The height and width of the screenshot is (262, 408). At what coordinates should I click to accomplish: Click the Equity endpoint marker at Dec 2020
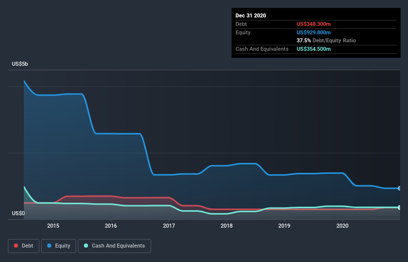coord(400,188)
